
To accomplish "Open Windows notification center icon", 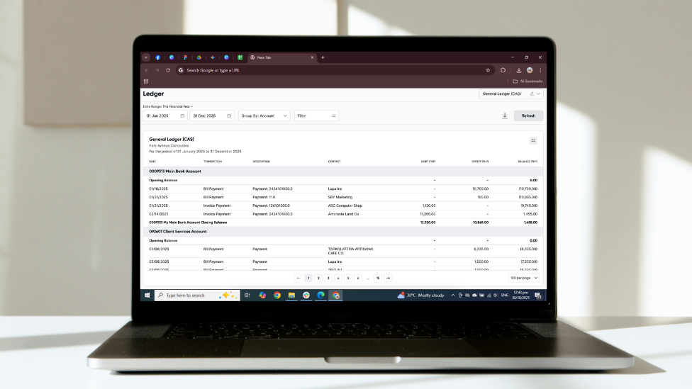I will coord(538,295).
